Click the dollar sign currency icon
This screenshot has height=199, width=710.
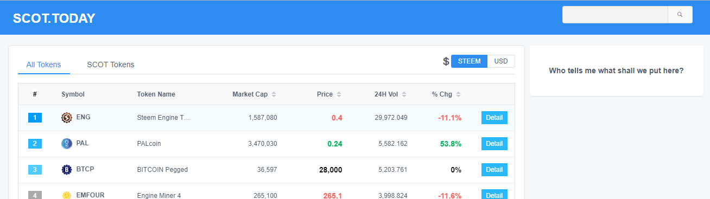pyautogui.click(x=446, y=62)
